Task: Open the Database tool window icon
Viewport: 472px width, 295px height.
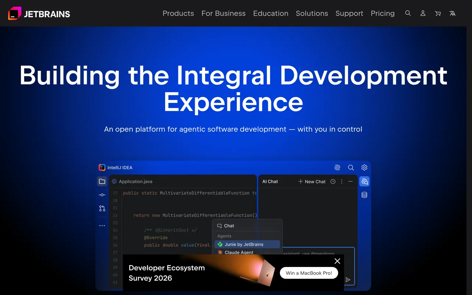Action: (x=364, y=195)
